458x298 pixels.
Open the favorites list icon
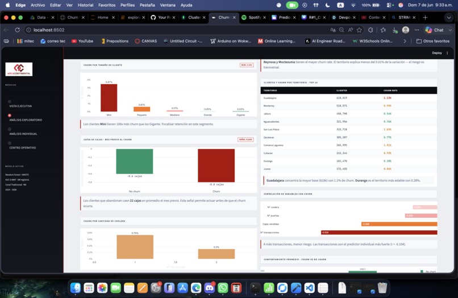(383, 30)
